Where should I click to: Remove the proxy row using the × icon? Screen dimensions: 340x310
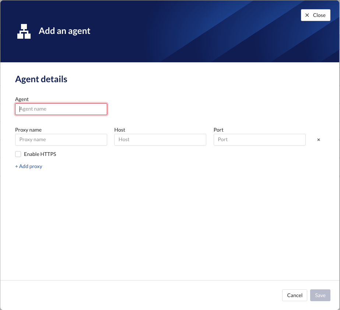(x=318, y=140)
